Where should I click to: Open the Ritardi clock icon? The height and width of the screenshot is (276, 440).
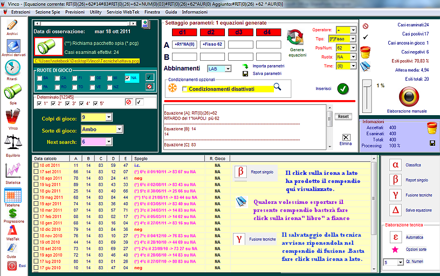tap(12, 68)
